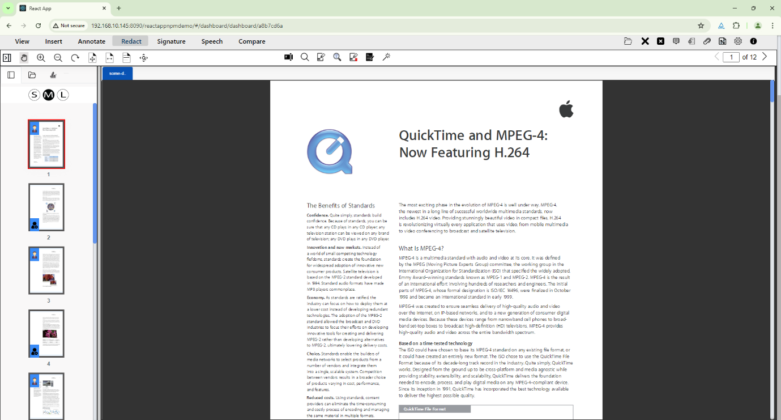Select the some-d.. document tab

[x=117, y=73]
